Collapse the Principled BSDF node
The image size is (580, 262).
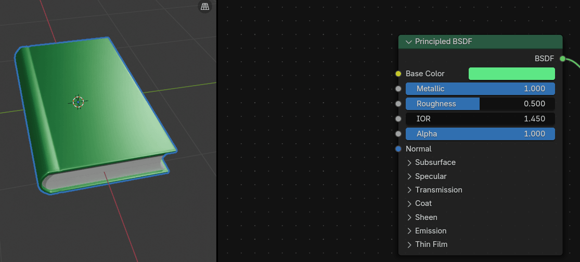pyautogui.click(x=408, y=42)
